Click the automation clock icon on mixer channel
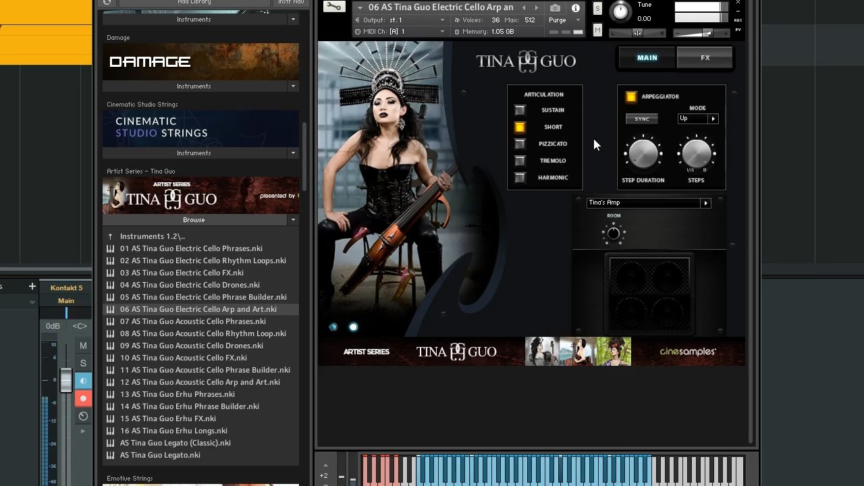This screenshot has height=486, width=864. (x=83, y=416)
